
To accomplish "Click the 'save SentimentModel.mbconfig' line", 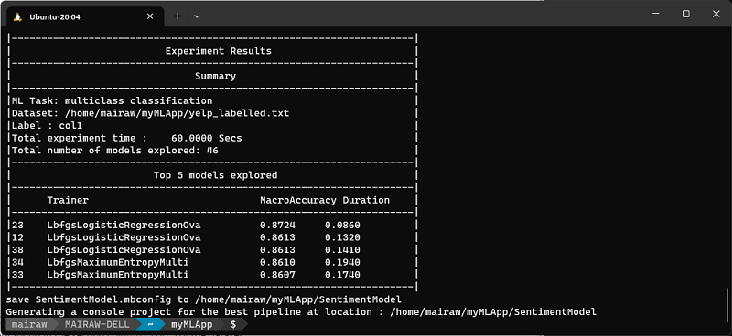I will pos(203,299).
